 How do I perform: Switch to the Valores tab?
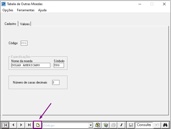point(25,24)
